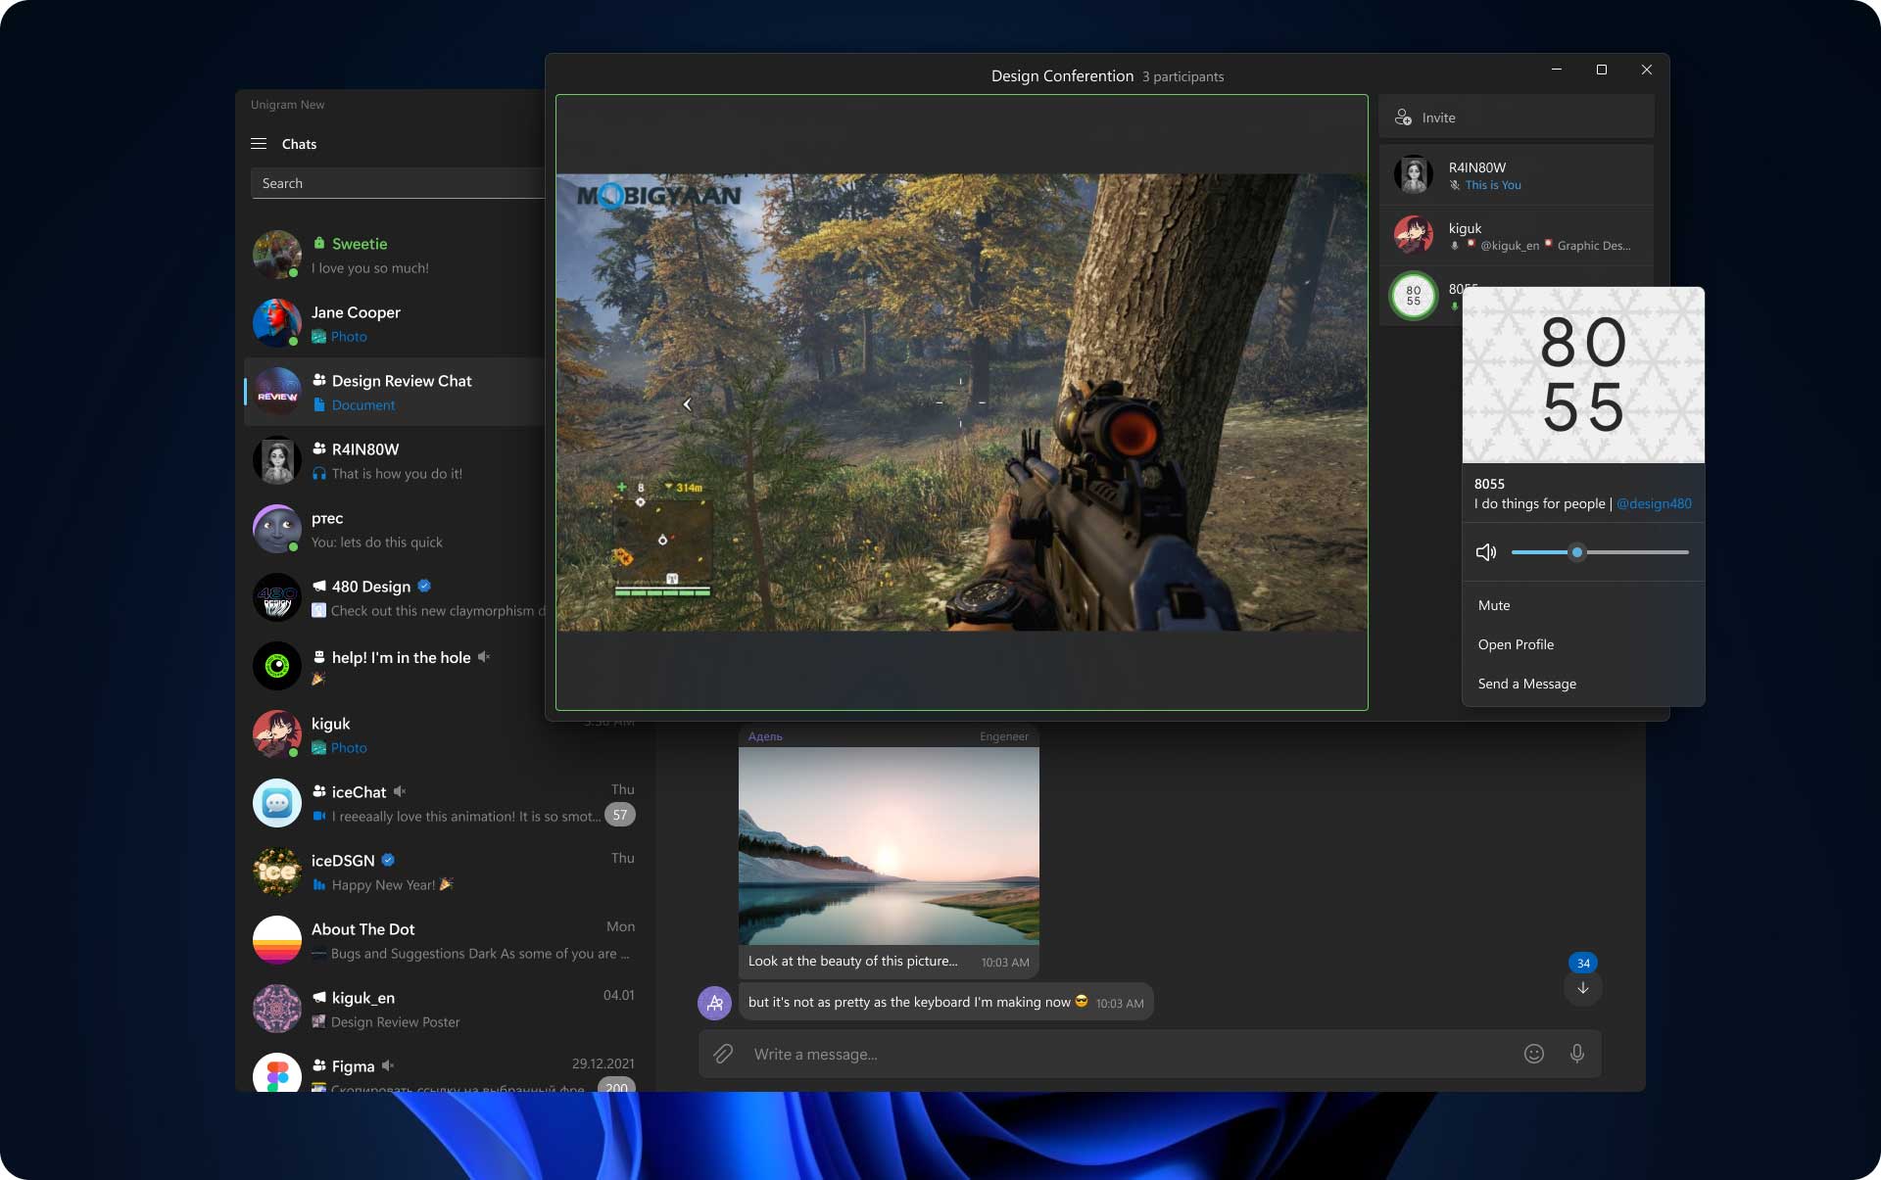Click the Sweetie avatar
This screenshot has height=1180, width=1881.
pyautogui.click(x=277, y=255)
